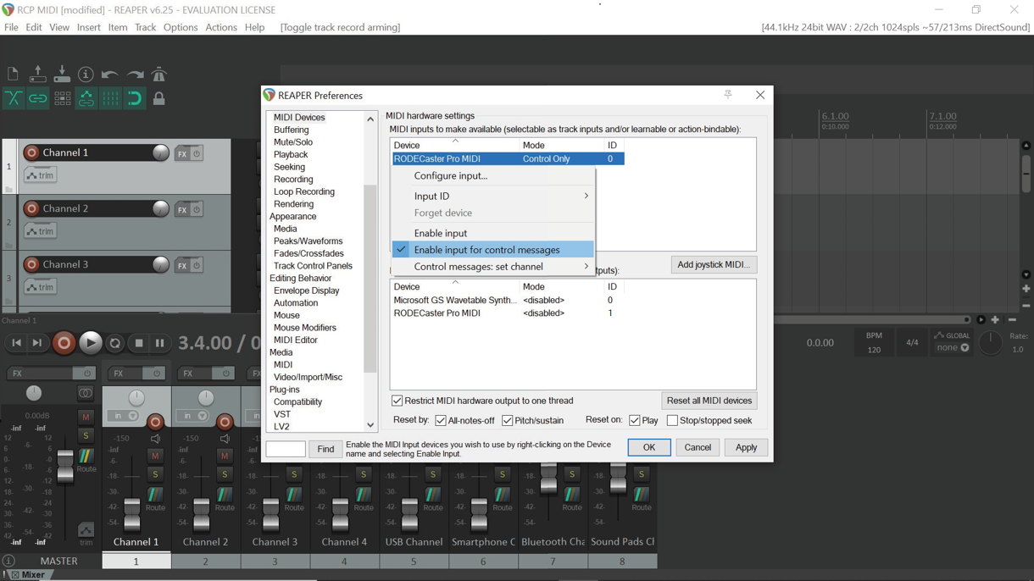The image size is (1034, 581).
Task: Toggle snap magnet icon in toolbar
Action: tap(135, 99)
